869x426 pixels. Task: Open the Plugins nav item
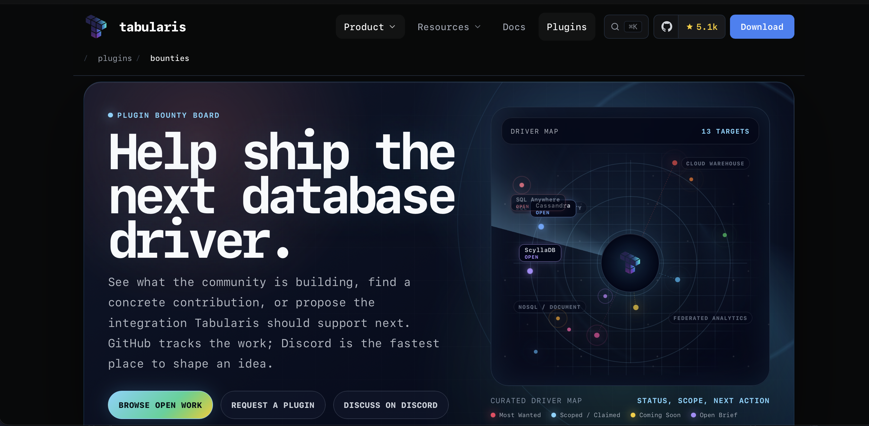pyautogui.click(x=567, y=27)
